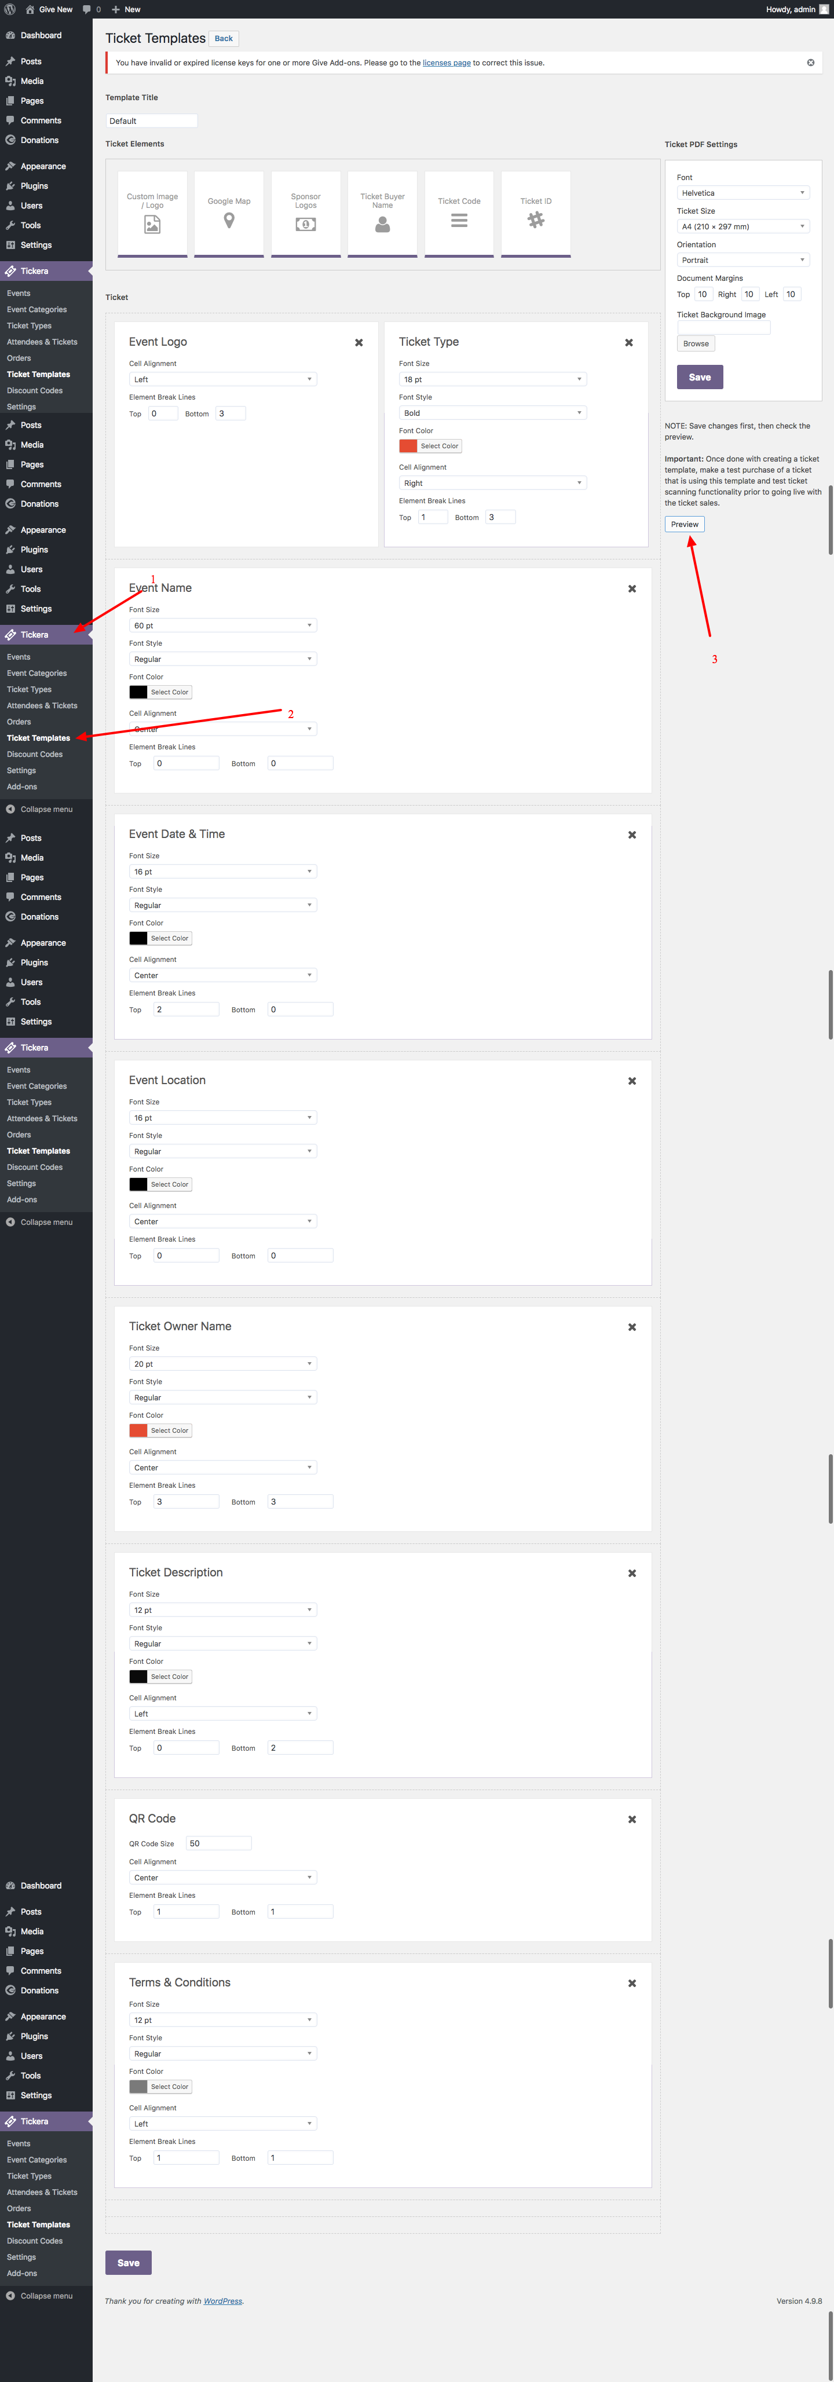
Task: Select the Sponsor Logos ticket element
Action: coord(306,214)
